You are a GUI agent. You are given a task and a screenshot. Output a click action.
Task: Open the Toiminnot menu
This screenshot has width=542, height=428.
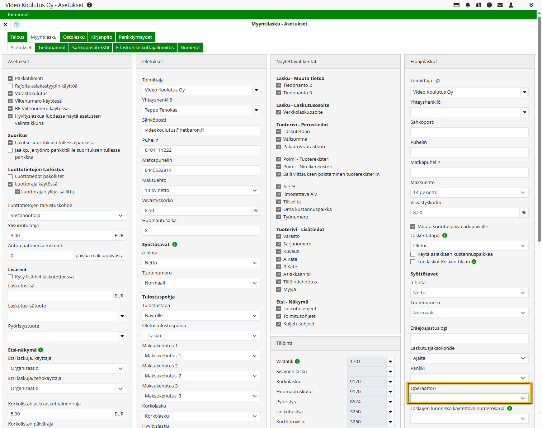[18, 15]
